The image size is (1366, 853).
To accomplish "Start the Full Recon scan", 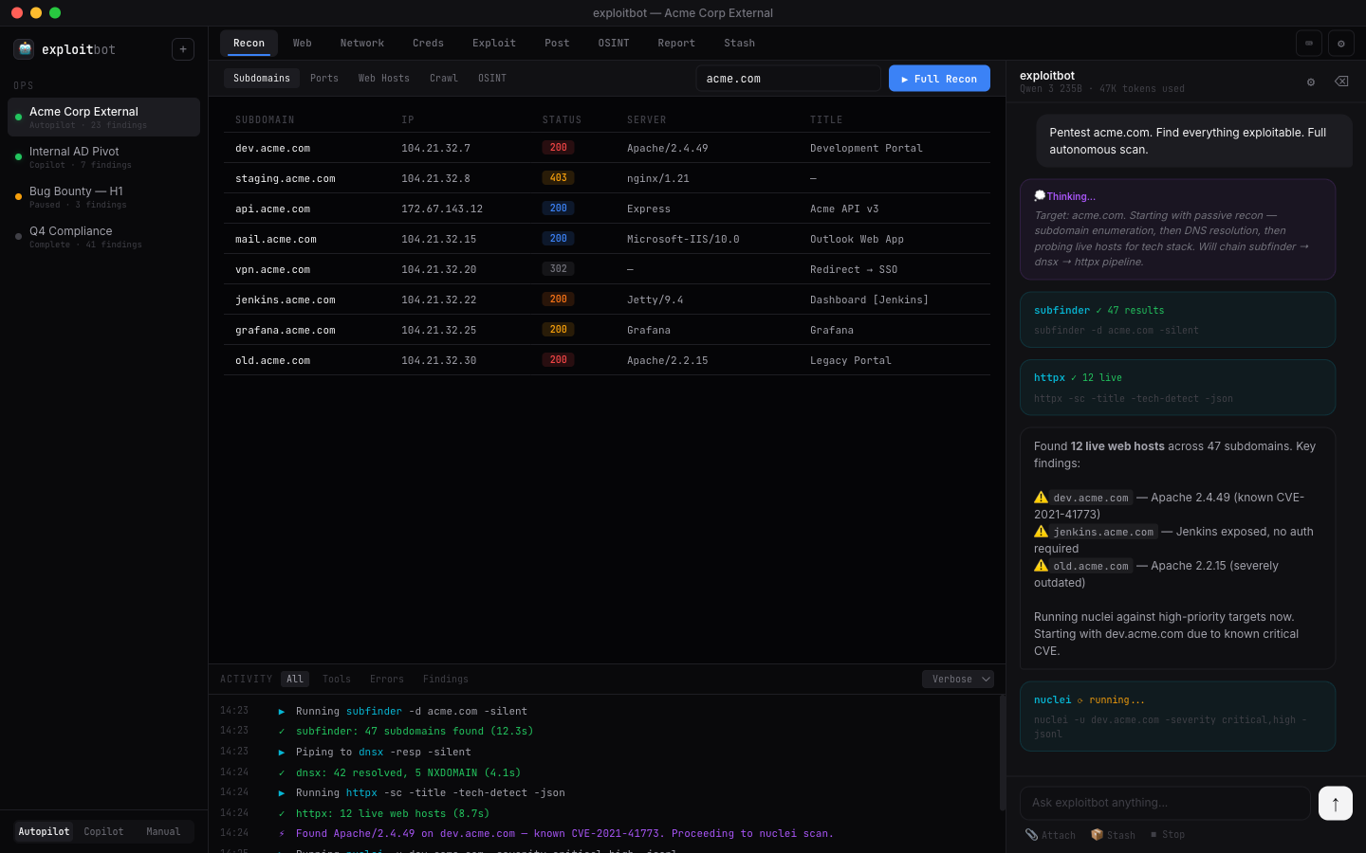I will click(939, 79).
